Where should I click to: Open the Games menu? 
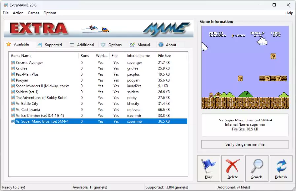click(x=33, y=13)
